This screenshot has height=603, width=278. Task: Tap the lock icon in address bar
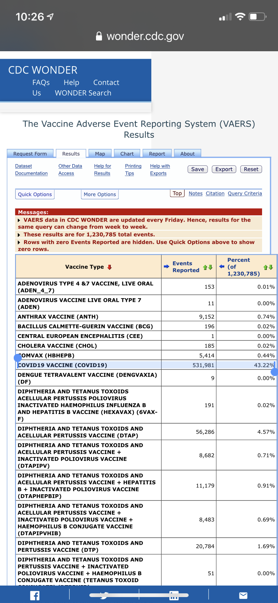[99, 36]
